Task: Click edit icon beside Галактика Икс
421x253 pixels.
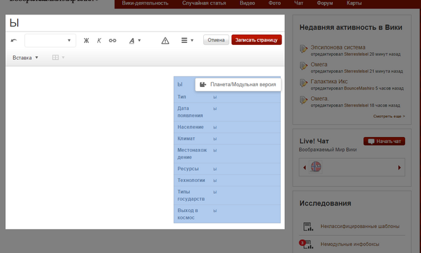Action: (x=304, y=83)
